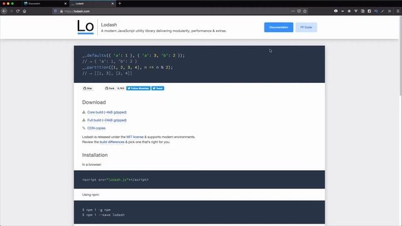This screenshot has height=226, width=402.
Task: Click the Download section heading
Action: coord(94,102)
